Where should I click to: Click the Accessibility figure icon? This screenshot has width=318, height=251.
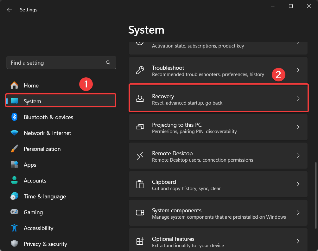(14, 228)
